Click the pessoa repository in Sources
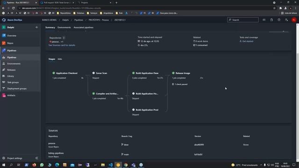The height and width of the screenshot is (168, 299). pos(52,143)
